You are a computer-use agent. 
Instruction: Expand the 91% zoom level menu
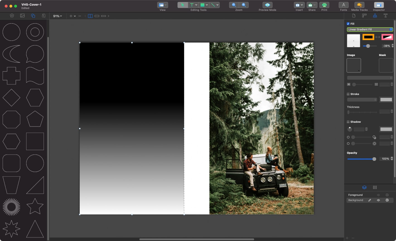[57, 16]
